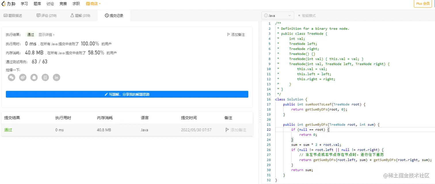Share result via LinkedIn icon

[57, 78]
